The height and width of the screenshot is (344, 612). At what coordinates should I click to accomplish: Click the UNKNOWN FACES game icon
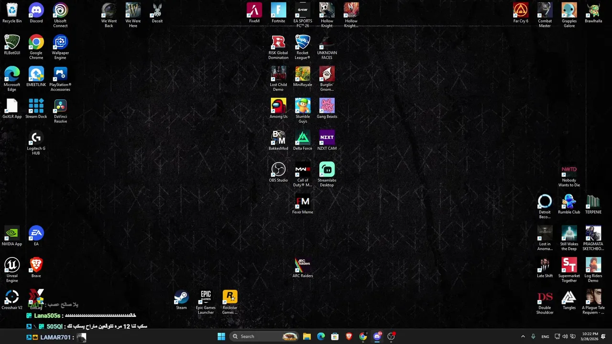(327, 47)
